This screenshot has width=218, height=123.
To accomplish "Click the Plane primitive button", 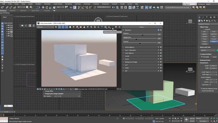I will [x=214, y=42].
